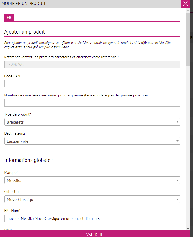Click the Collection dropdown arrow icon

(x=177, y=199)
